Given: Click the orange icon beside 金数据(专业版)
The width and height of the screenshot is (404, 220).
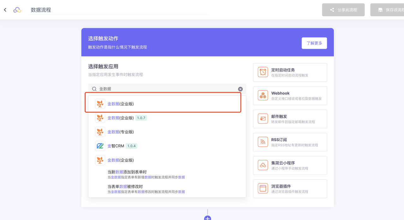Looking at the screenshot, I should pyautogui.click(x=100, y=132).
